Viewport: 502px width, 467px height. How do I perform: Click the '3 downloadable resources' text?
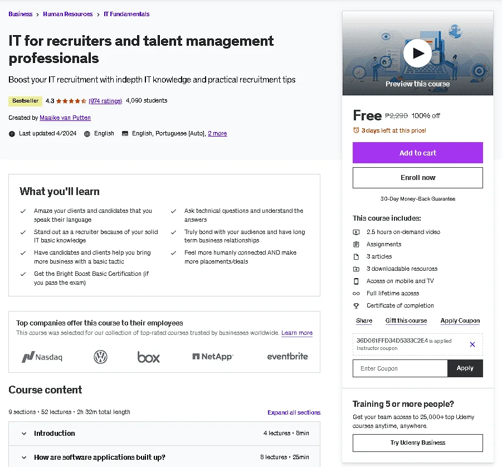pyautogui.click(x=402, y=269)
